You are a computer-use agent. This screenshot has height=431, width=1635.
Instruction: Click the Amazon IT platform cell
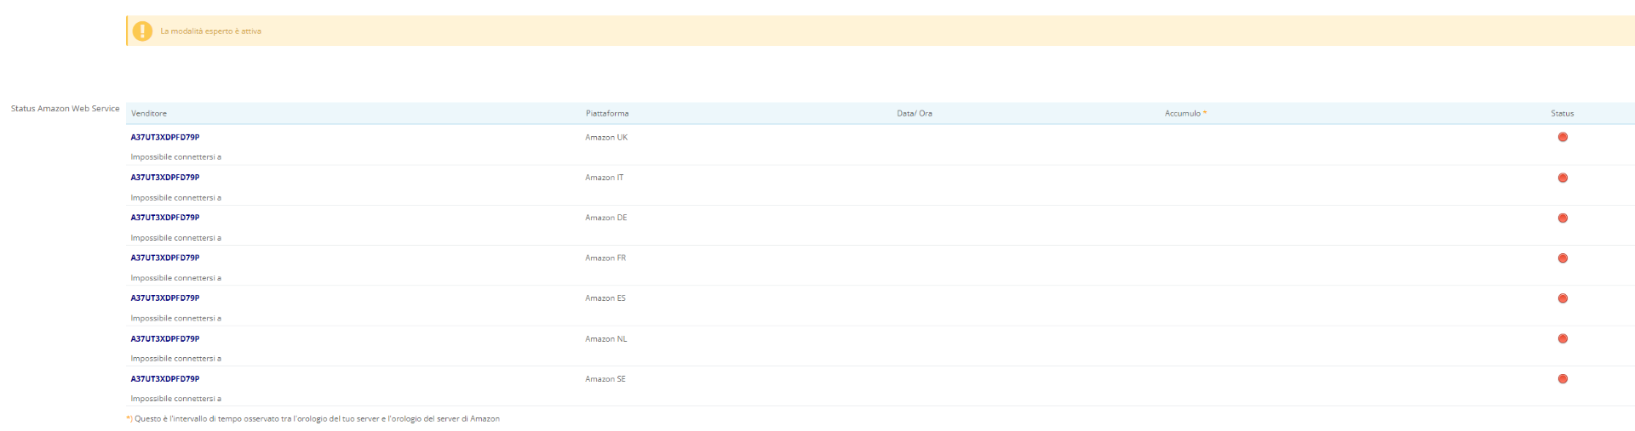pyautogui.click(x=605, y=178)
